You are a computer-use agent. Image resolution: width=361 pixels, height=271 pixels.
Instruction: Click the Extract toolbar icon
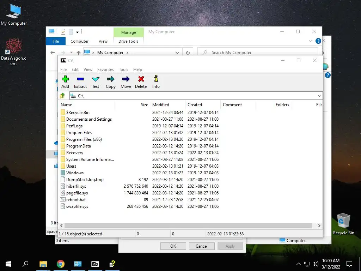click(80, 79)
